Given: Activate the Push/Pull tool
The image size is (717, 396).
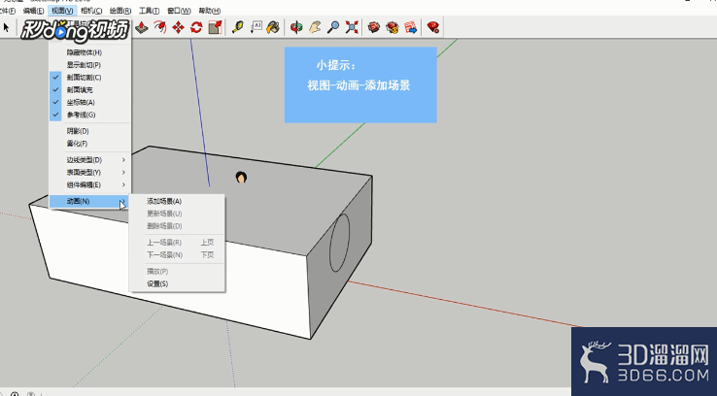Looking at the screenshot, I should (142, 27).
